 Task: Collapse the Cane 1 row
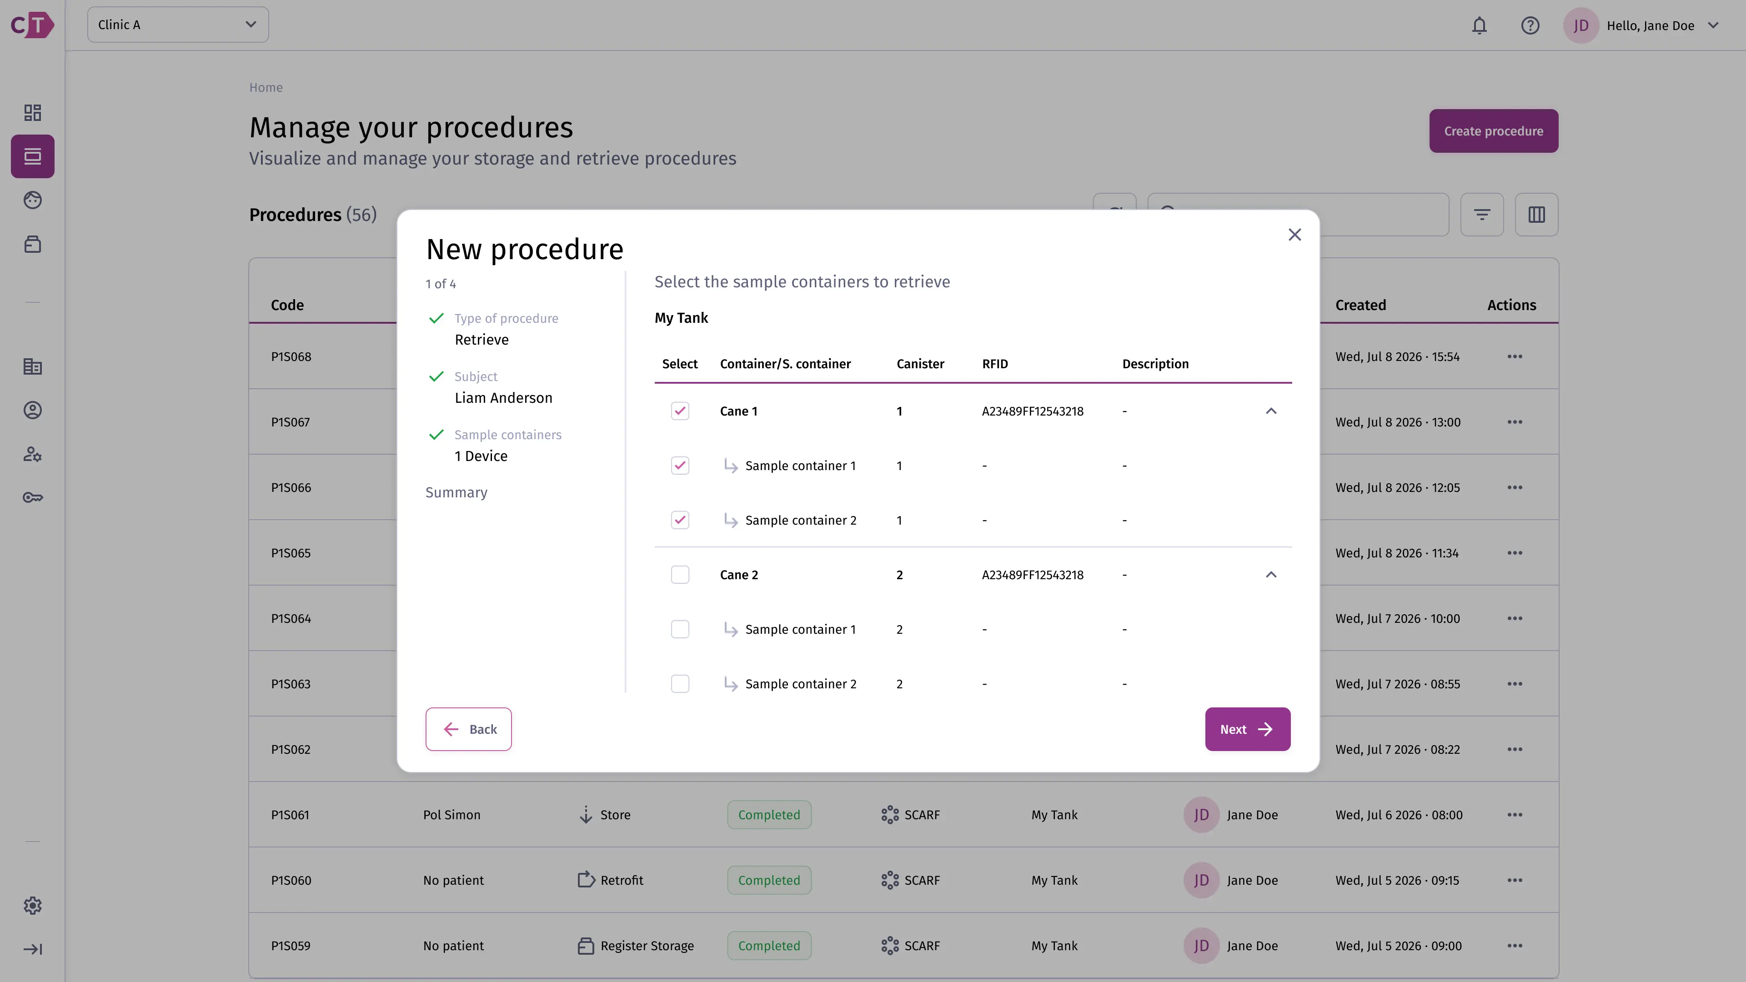point(1271,411)
